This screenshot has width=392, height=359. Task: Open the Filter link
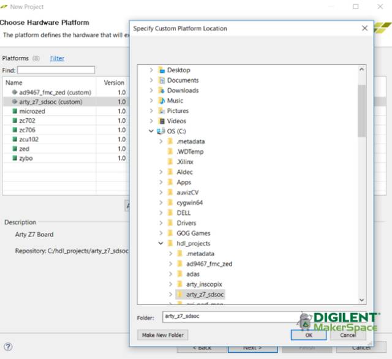click(x=57, y=58)
